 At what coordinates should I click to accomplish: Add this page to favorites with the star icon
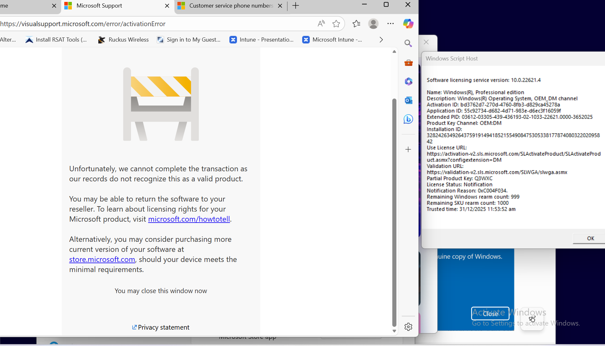(x=336, y=24)
